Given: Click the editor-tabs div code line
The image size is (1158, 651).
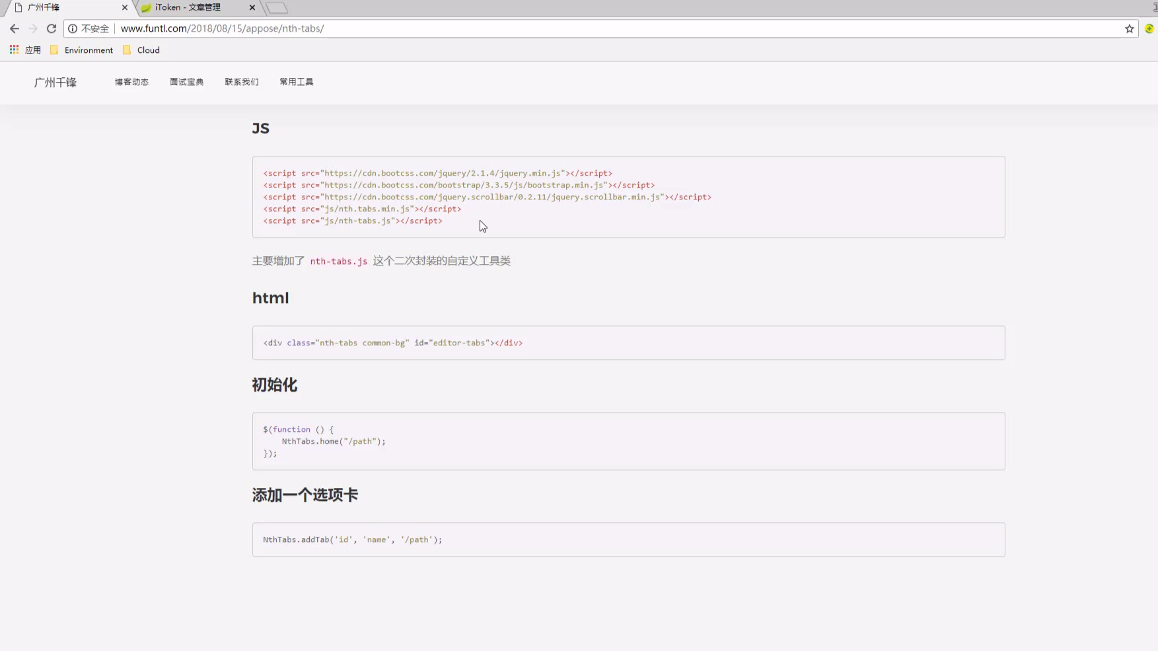Looking at the screenshot, I should pos(392,343).
